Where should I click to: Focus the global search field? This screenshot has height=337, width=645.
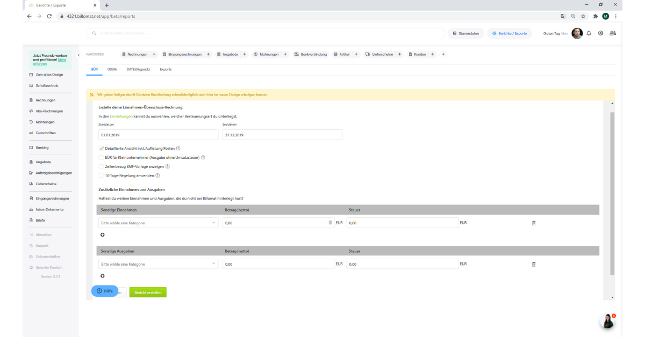click(x=265, y=33)
